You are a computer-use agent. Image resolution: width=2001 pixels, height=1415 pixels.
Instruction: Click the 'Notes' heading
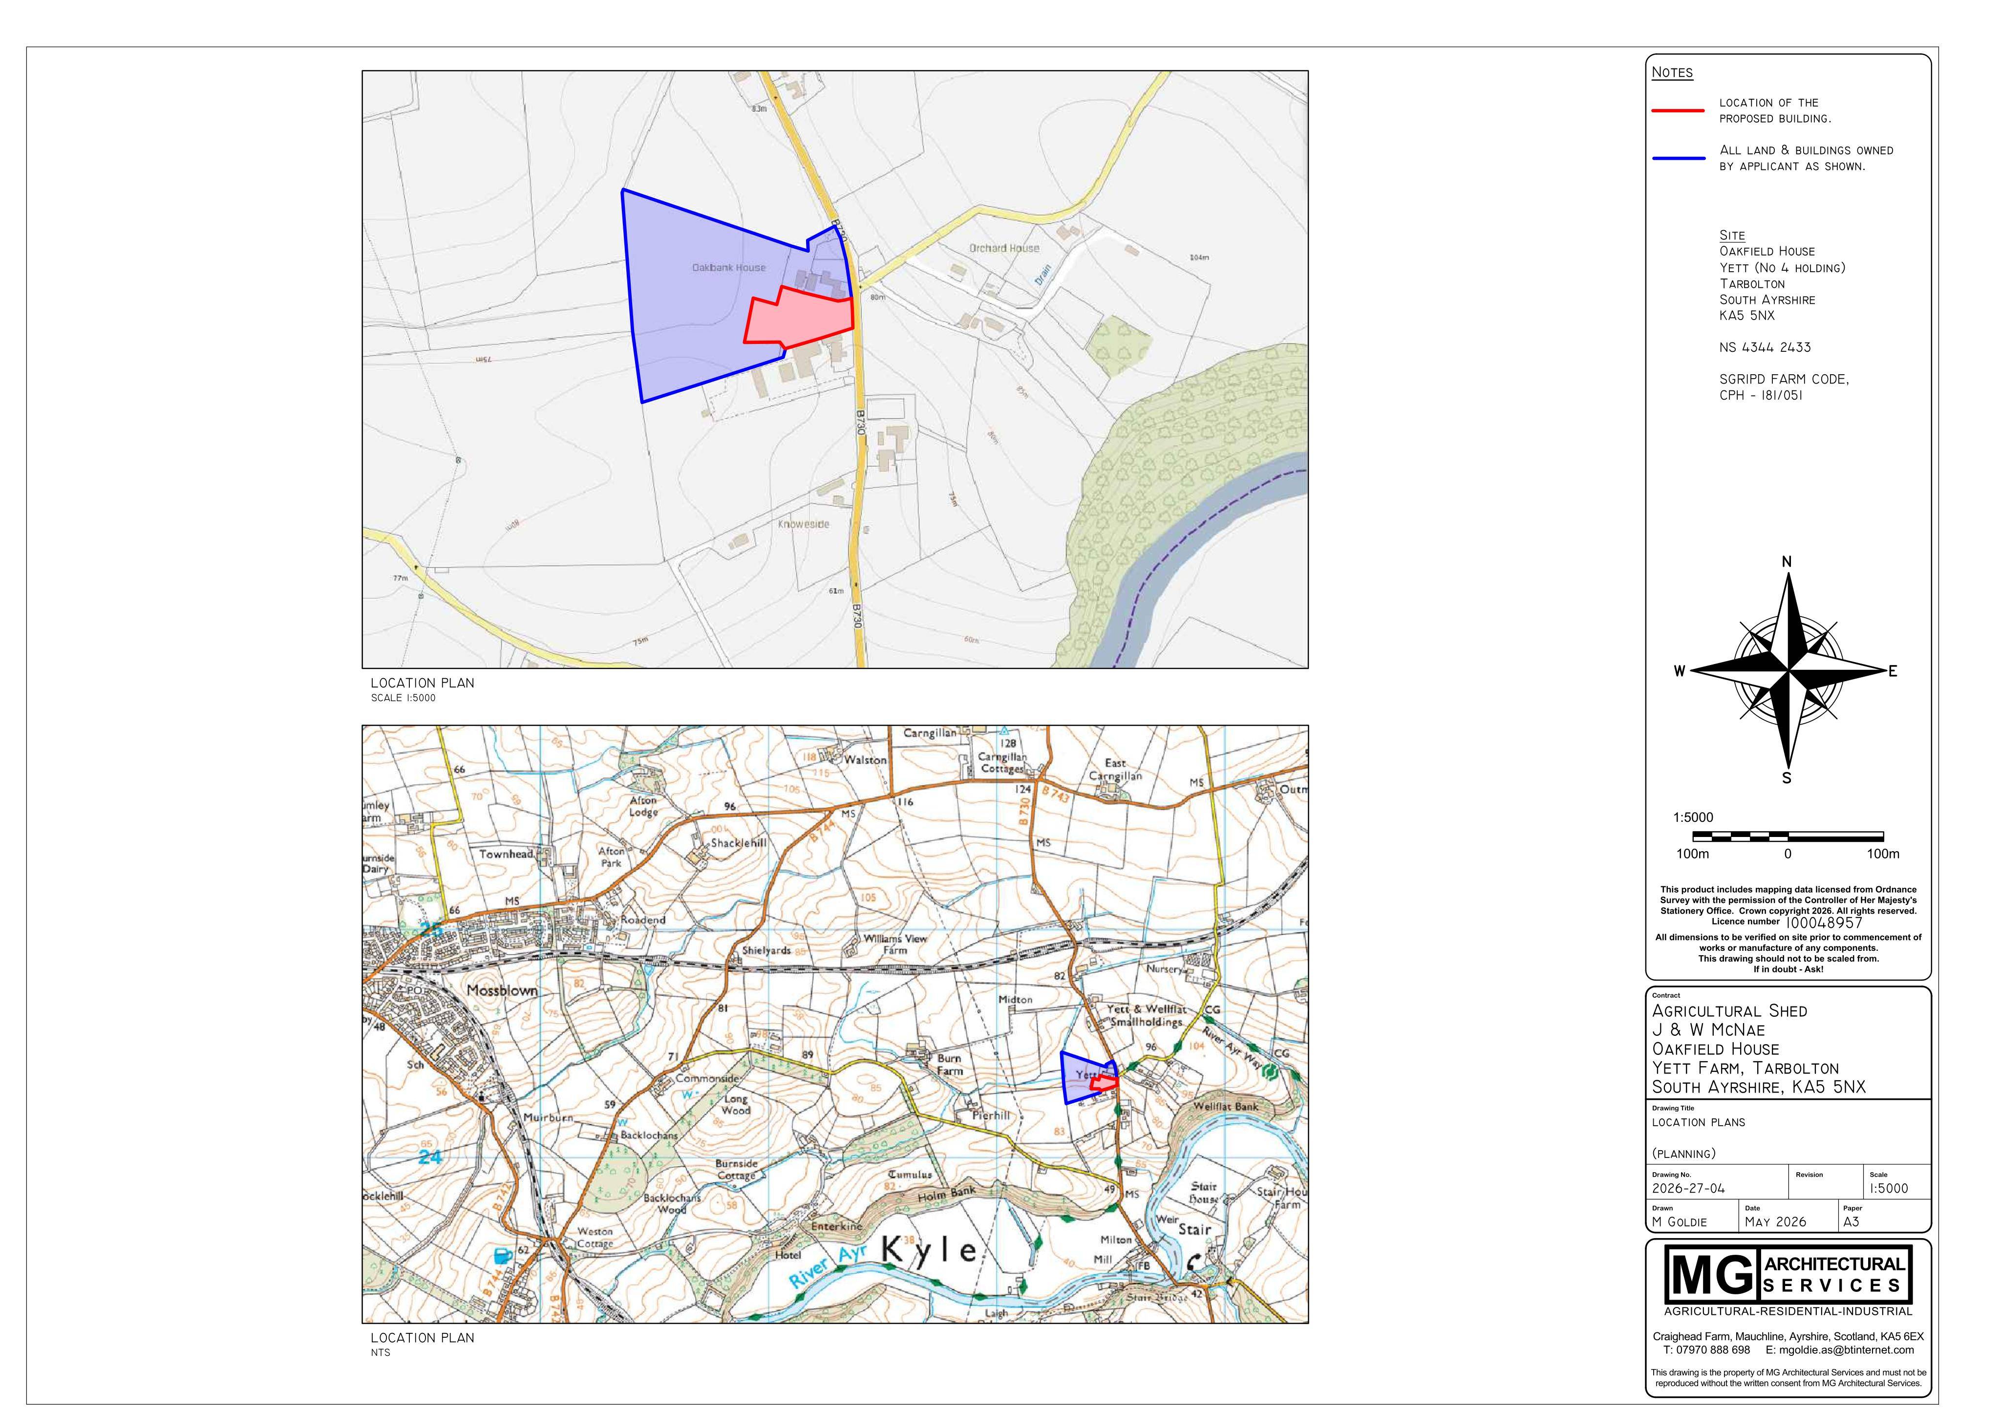click(1672, 72)
